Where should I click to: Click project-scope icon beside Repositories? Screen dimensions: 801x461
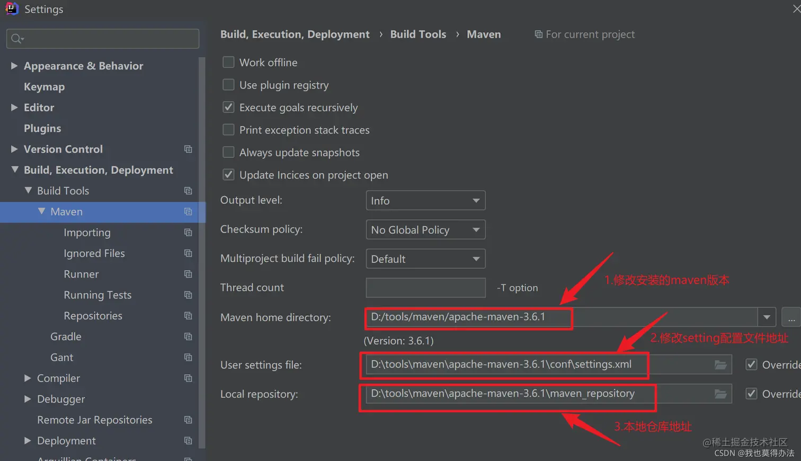pyautogui.click(x=188, y=316)
